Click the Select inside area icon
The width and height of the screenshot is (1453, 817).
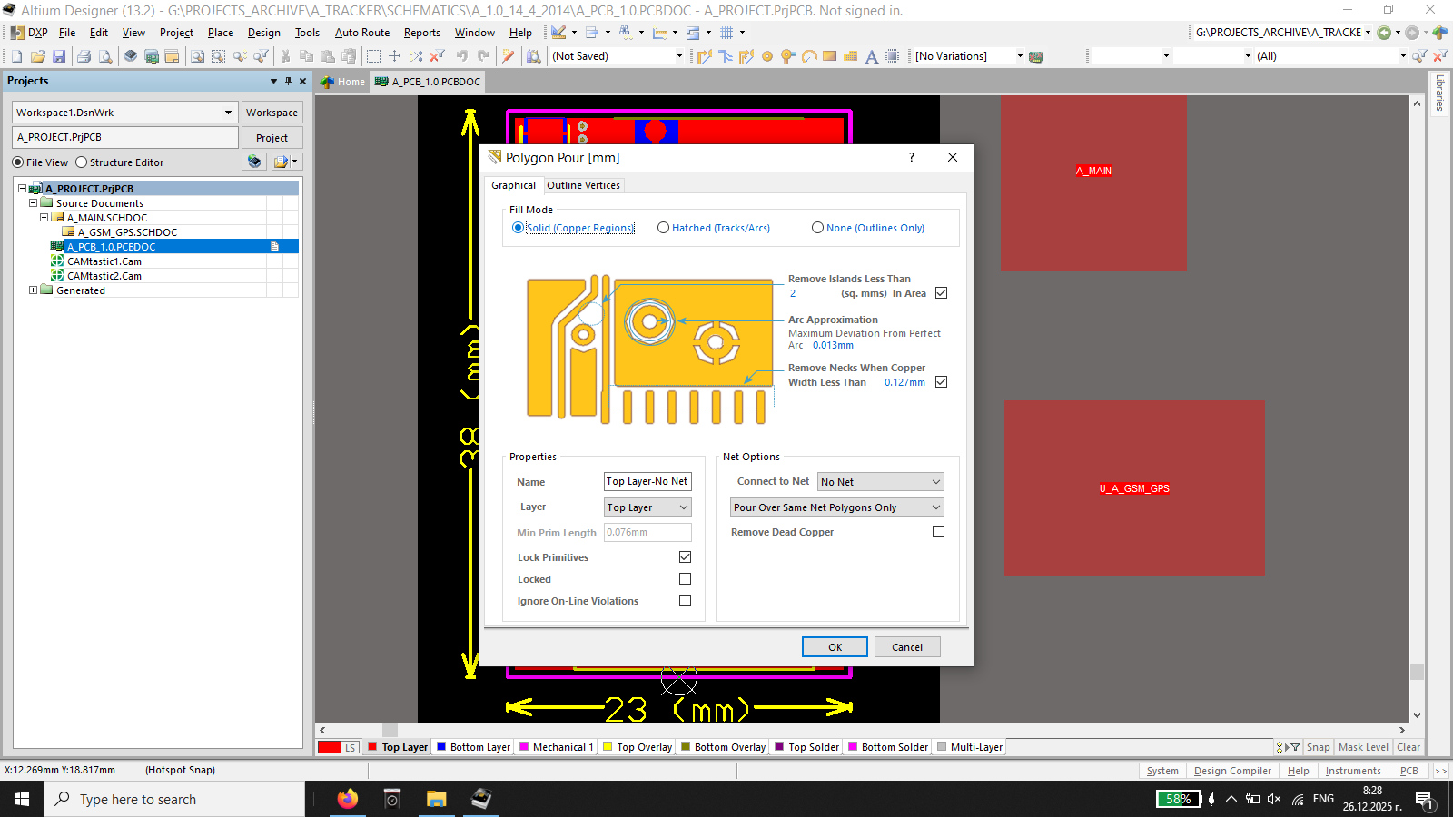[x=373, y=56]
